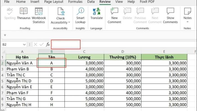197x111 pixels.
Task: Open the Data tab
Action: [91, 2]
